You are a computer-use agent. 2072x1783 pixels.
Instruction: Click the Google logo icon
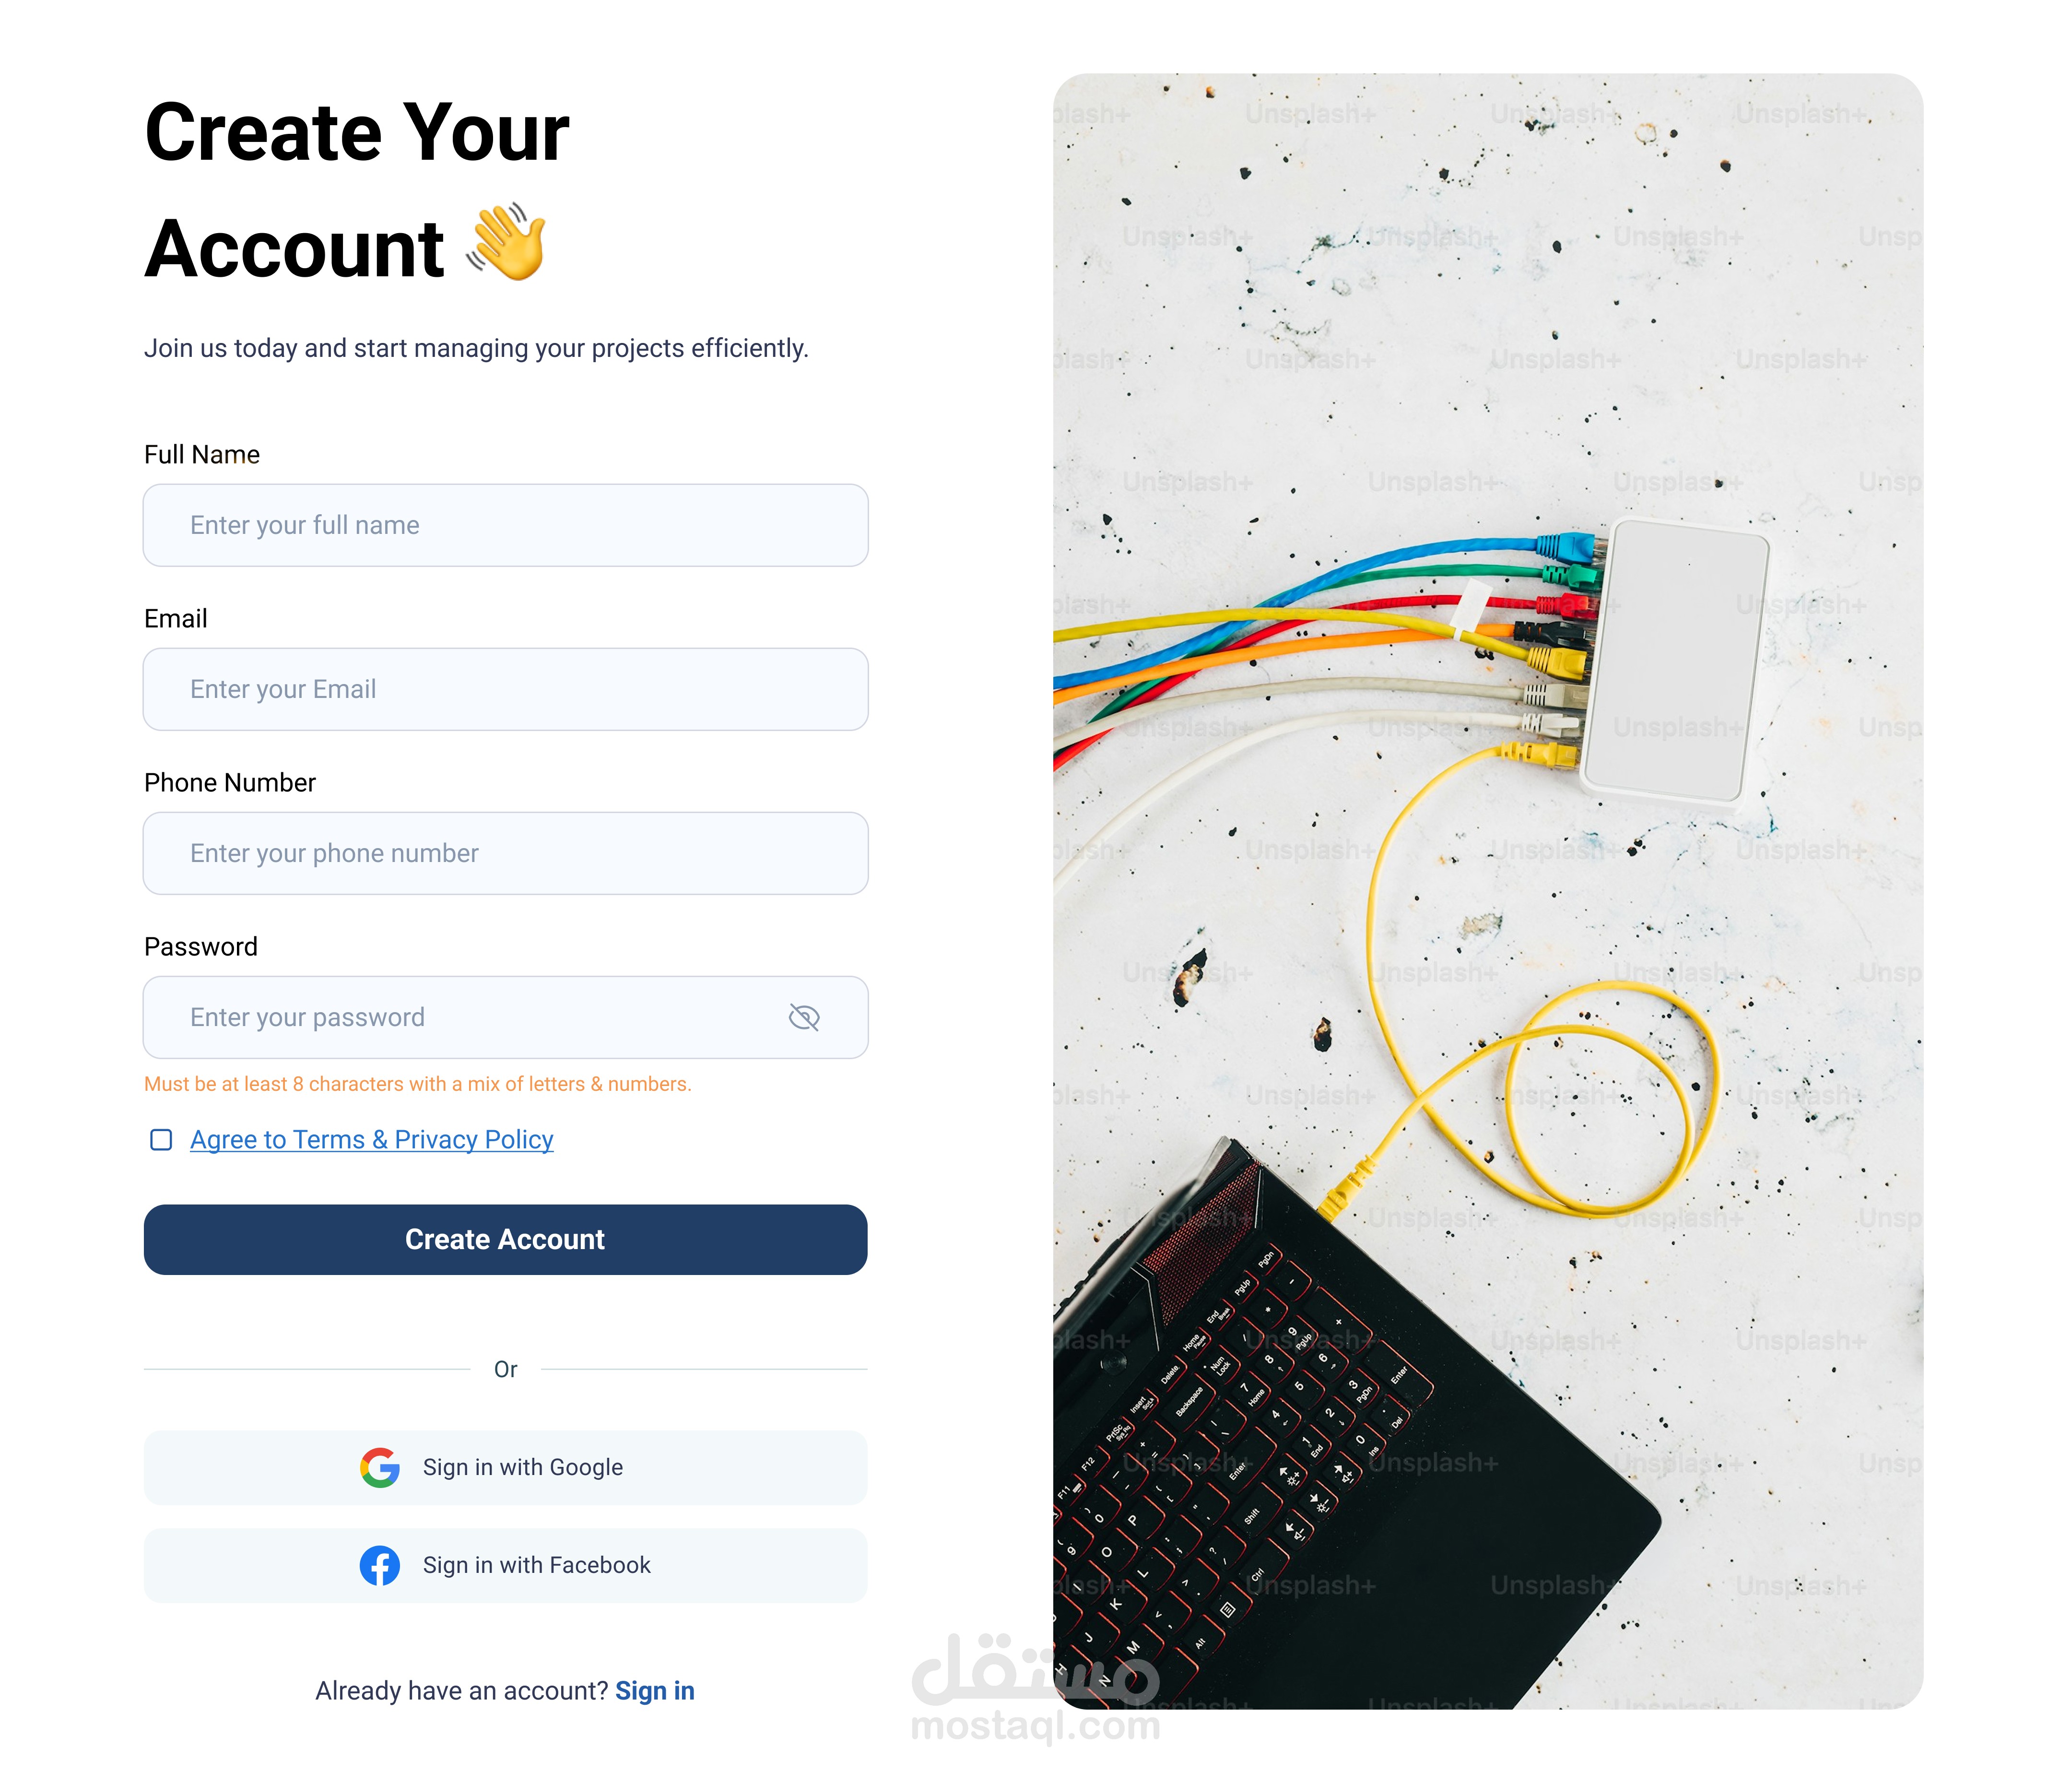click(x=380, y=1467)
